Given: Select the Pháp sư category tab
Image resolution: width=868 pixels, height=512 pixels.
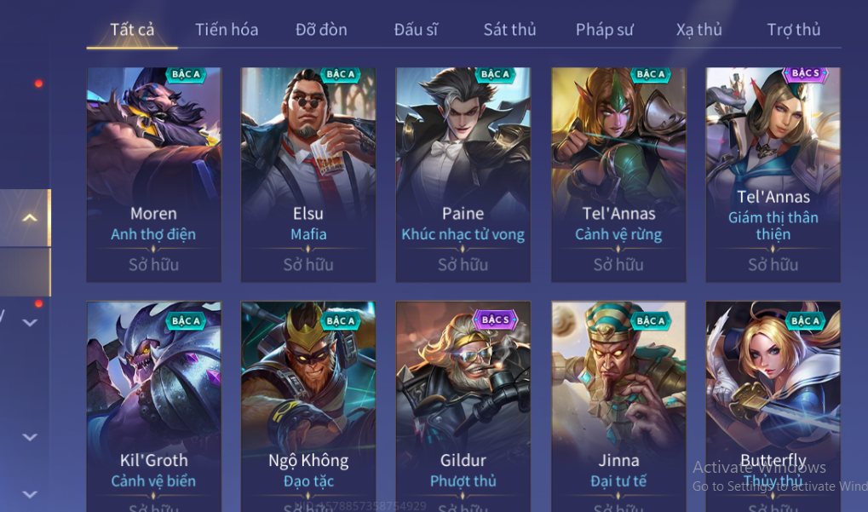Looking at the screenshot, I should (604, 29).
